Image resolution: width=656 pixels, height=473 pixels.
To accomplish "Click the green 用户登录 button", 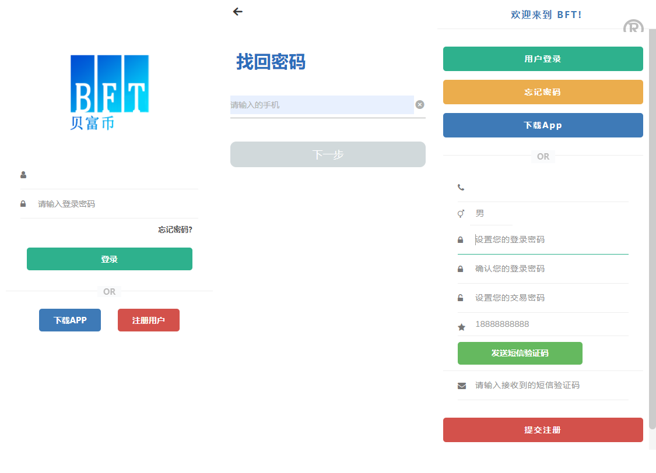I will pos(543,59).
